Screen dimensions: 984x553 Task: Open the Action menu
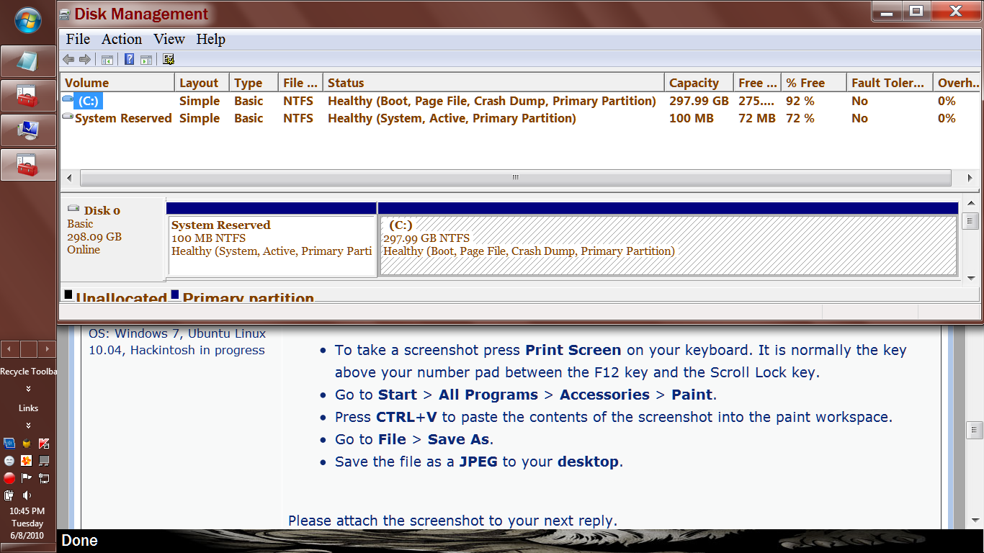coord(121,39)
